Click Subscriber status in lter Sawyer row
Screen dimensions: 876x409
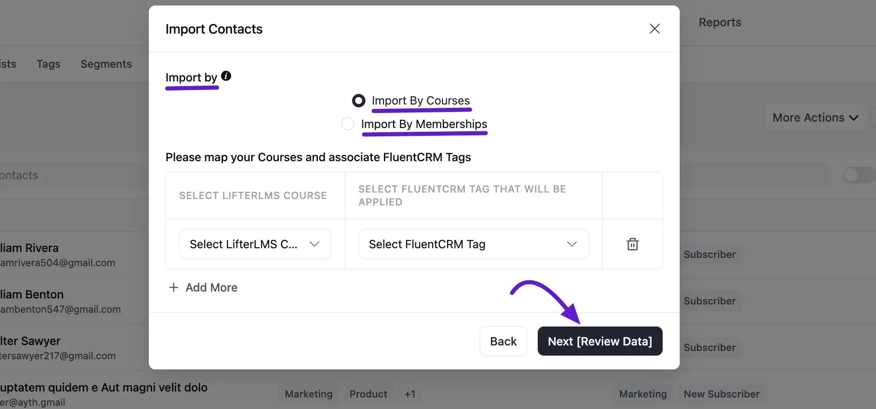point(710,347)
